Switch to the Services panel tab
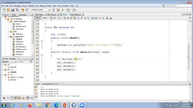The height and width of the screenshot is (108, 193). (23, 15)
